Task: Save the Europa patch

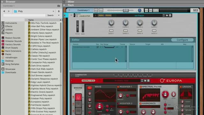Action: (x=148, y=81)
